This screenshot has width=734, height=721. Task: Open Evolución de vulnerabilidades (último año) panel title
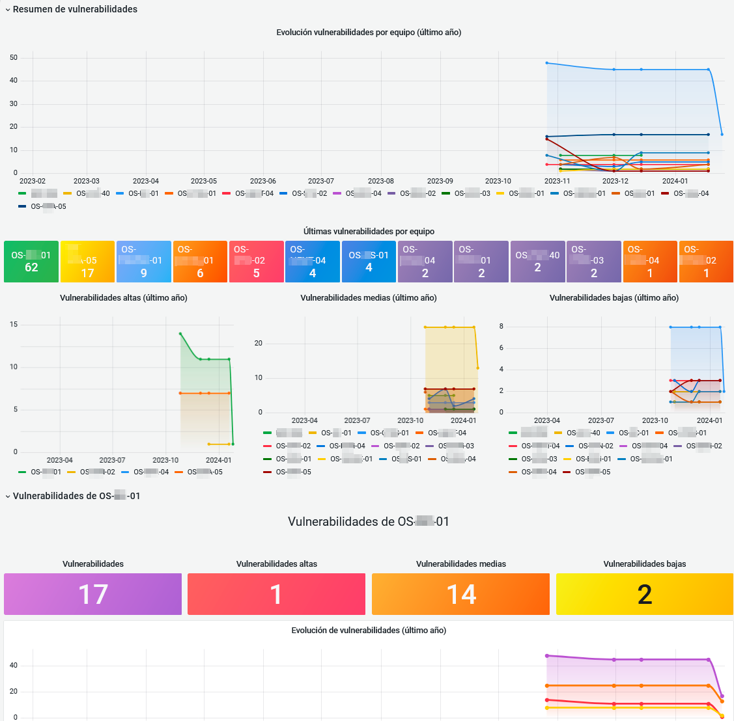coord(369,631)
